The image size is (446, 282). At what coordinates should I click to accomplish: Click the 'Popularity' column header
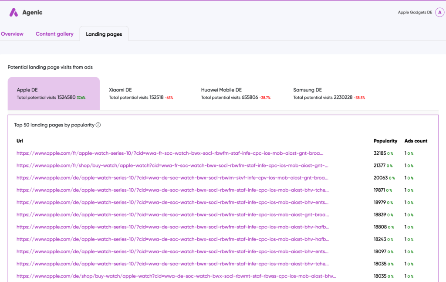pyautogui.click(x=385, y=141)
